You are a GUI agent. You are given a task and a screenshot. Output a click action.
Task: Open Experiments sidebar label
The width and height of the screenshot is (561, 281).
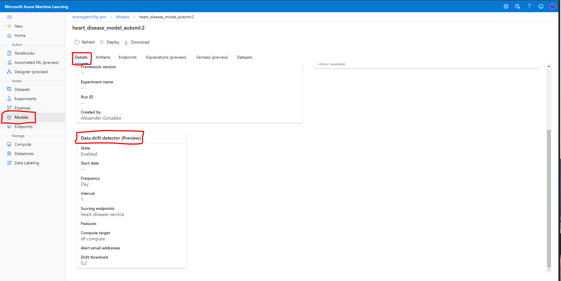pos(26,99)
